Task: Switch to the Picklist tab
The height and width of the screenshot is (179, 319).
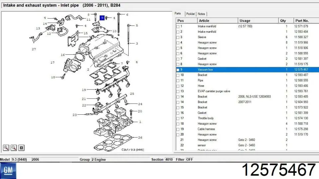Action: (190, 14)
